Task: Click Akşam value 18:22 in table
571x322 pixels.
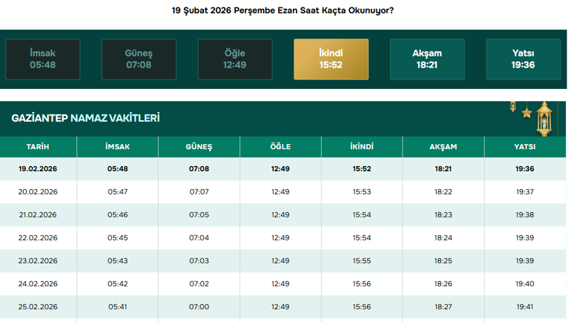Action: coord(443,191)
